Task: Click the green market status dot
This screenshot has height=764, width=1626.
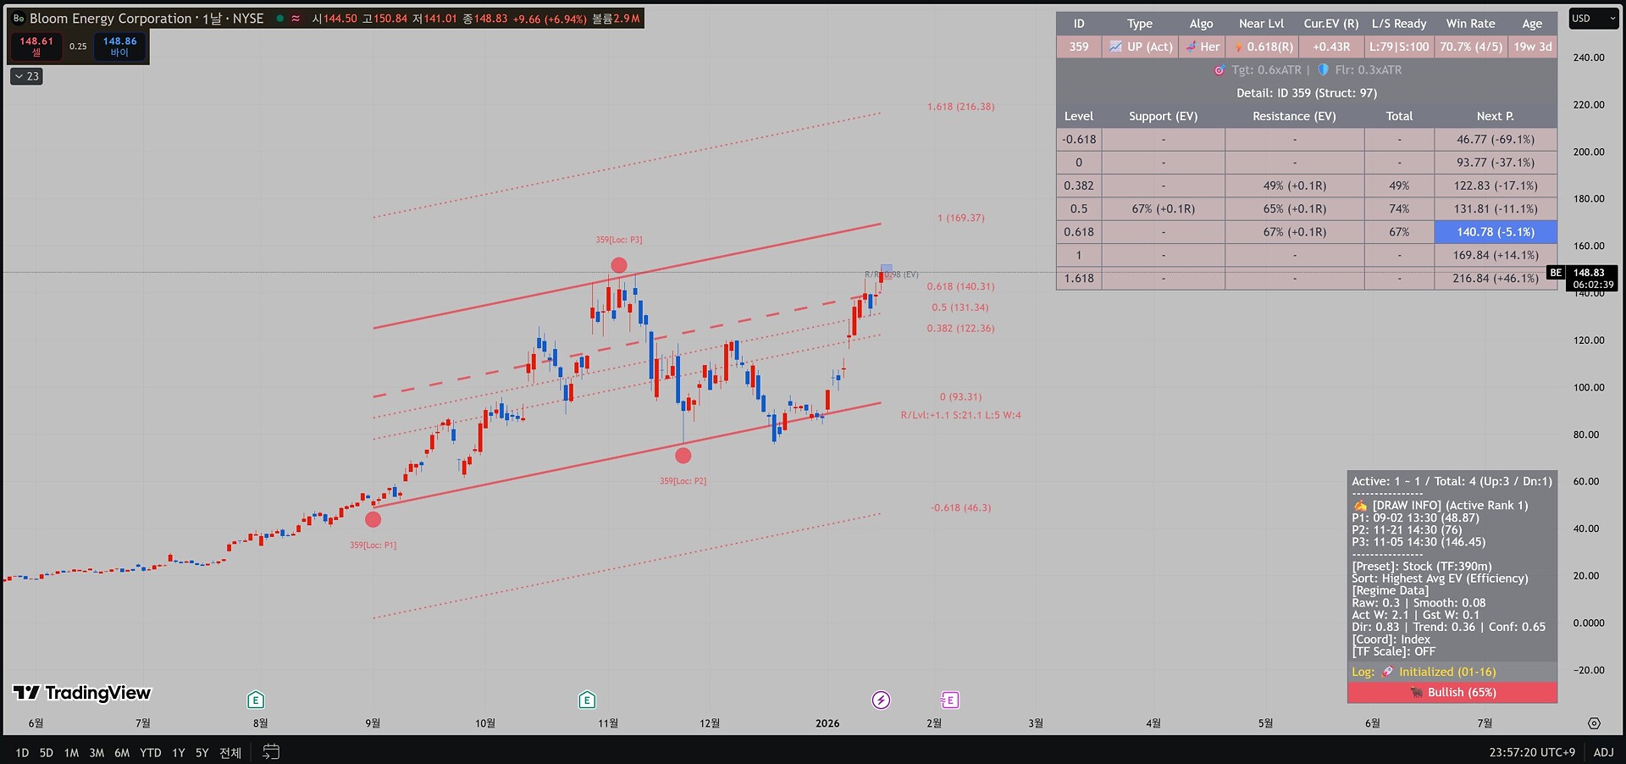Action: coord(279,18)
